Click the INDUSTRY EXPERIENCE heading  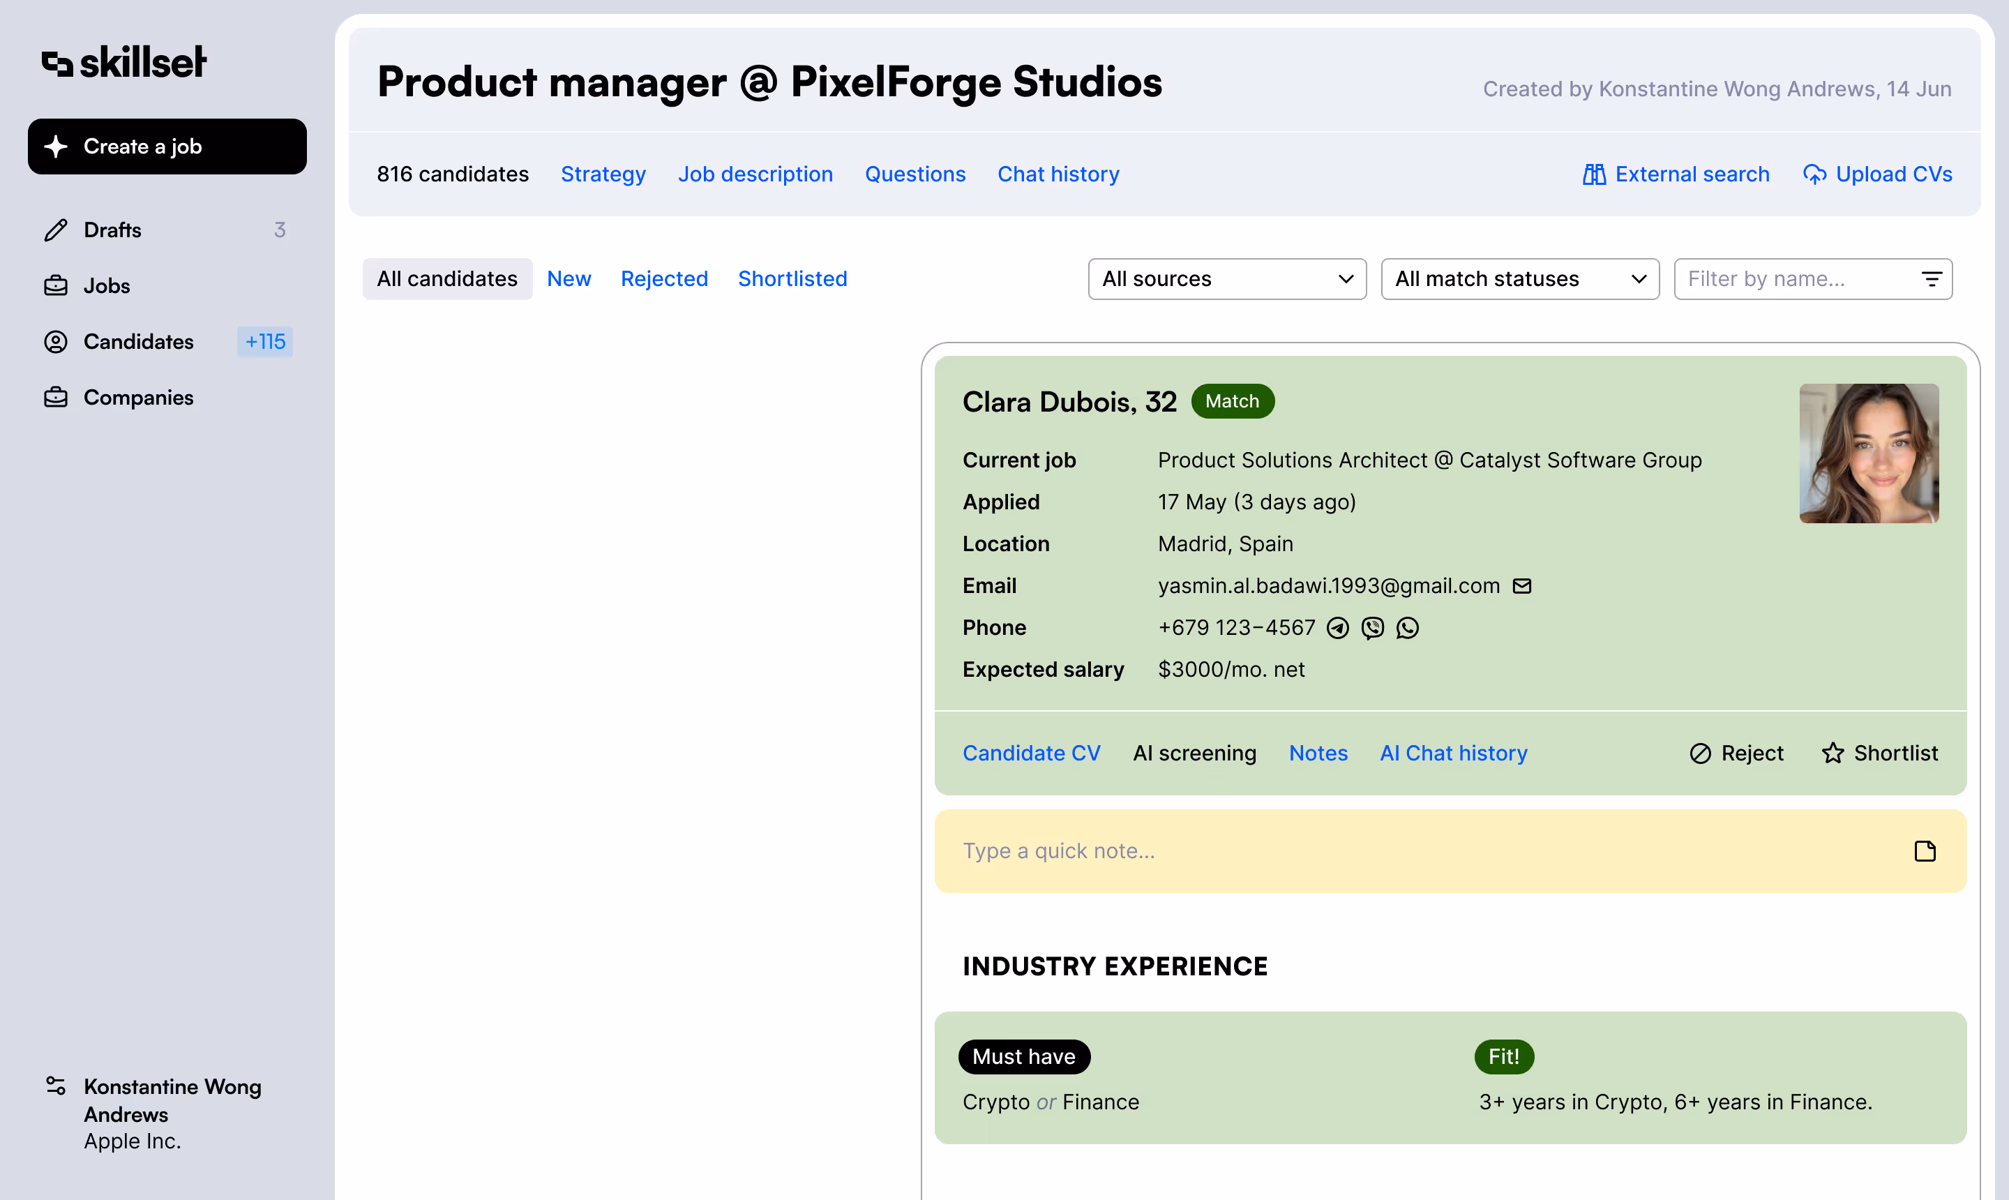1115,966
